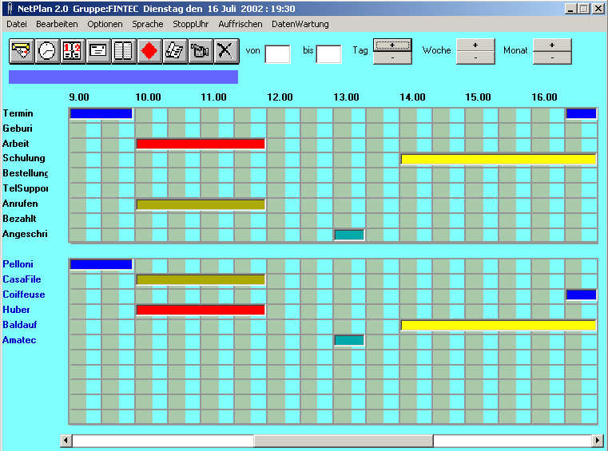Click the clock toolbar icon
Image resolution: width=608 pixels, height=451 pixels.
[x=47, y=51]
